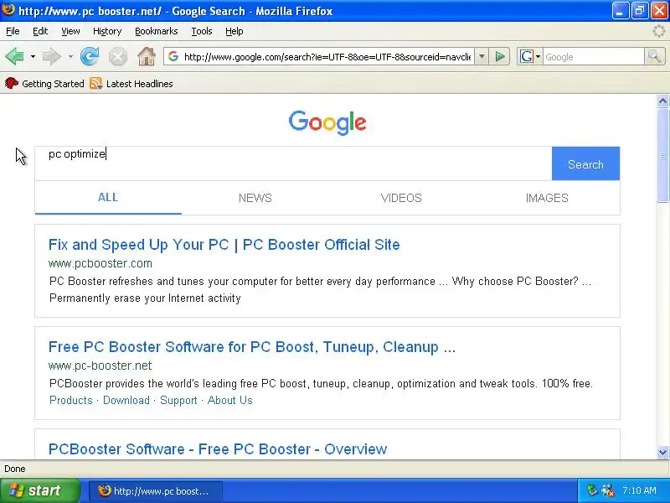Click the page search box with pc optimize
Screen dimensions: 670x503
pyautogui.click(x=293, y=163)
